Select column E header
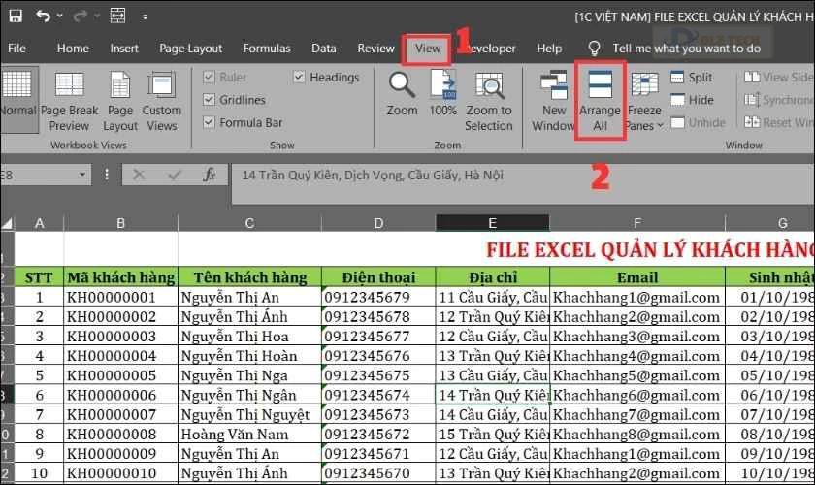 point(492,223)
